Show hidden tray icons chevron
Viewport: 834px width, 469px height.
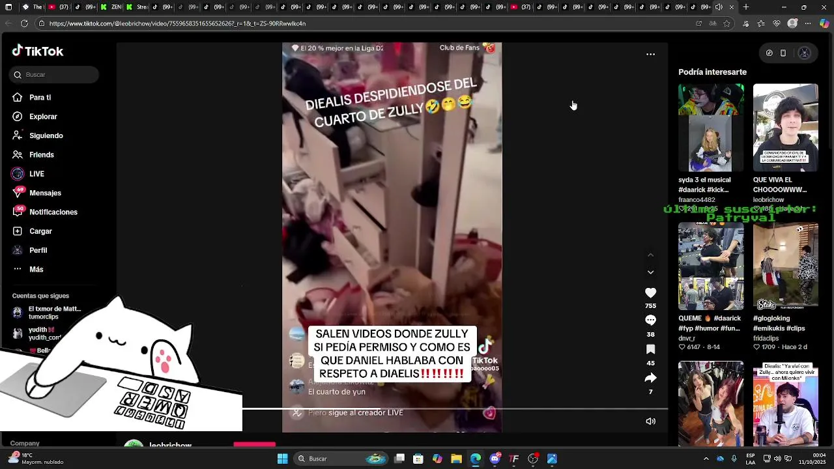pos(706,459)
